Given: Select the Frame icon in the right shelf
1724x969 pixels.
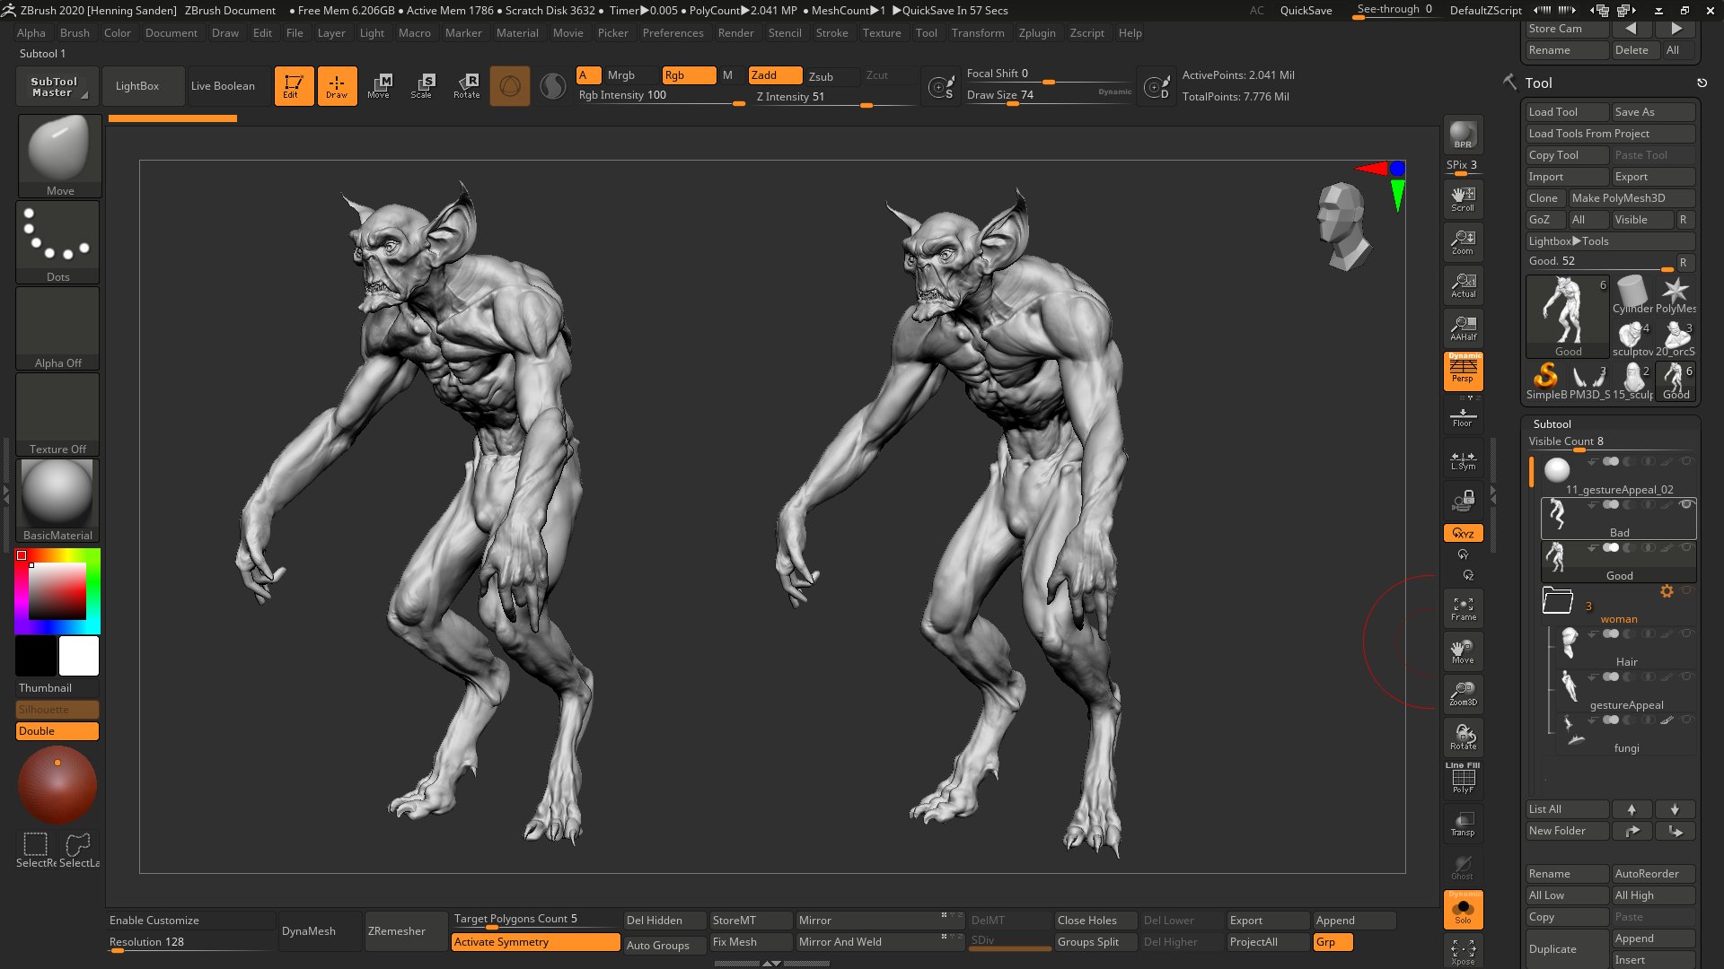Looking at the screenshot, I should pyautogui.click(x=1463, y=607).
